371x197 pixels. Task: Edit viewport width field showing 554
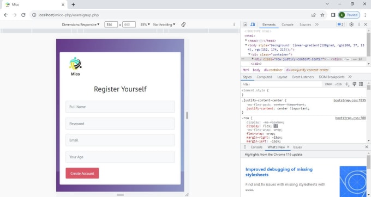(x=111, y=24)
